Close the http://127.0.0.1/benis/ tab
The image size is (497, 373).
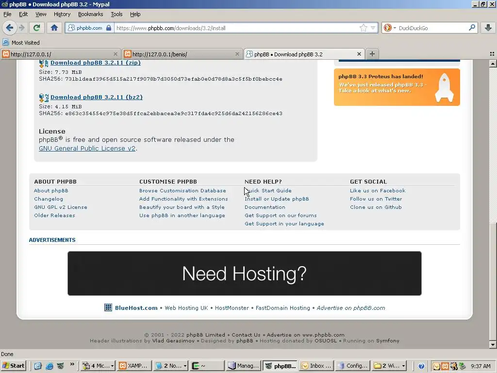[x=237, y=54]
